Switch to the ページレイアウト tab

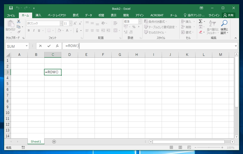57,15
